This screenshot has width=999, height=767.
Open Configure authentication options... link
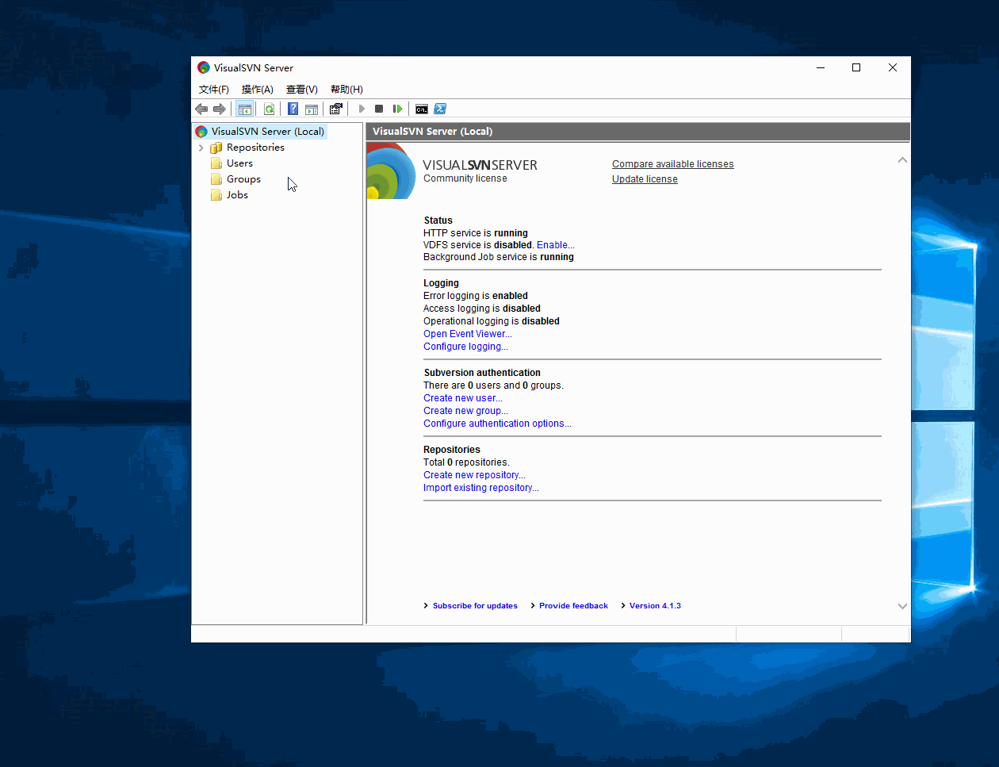497,424
